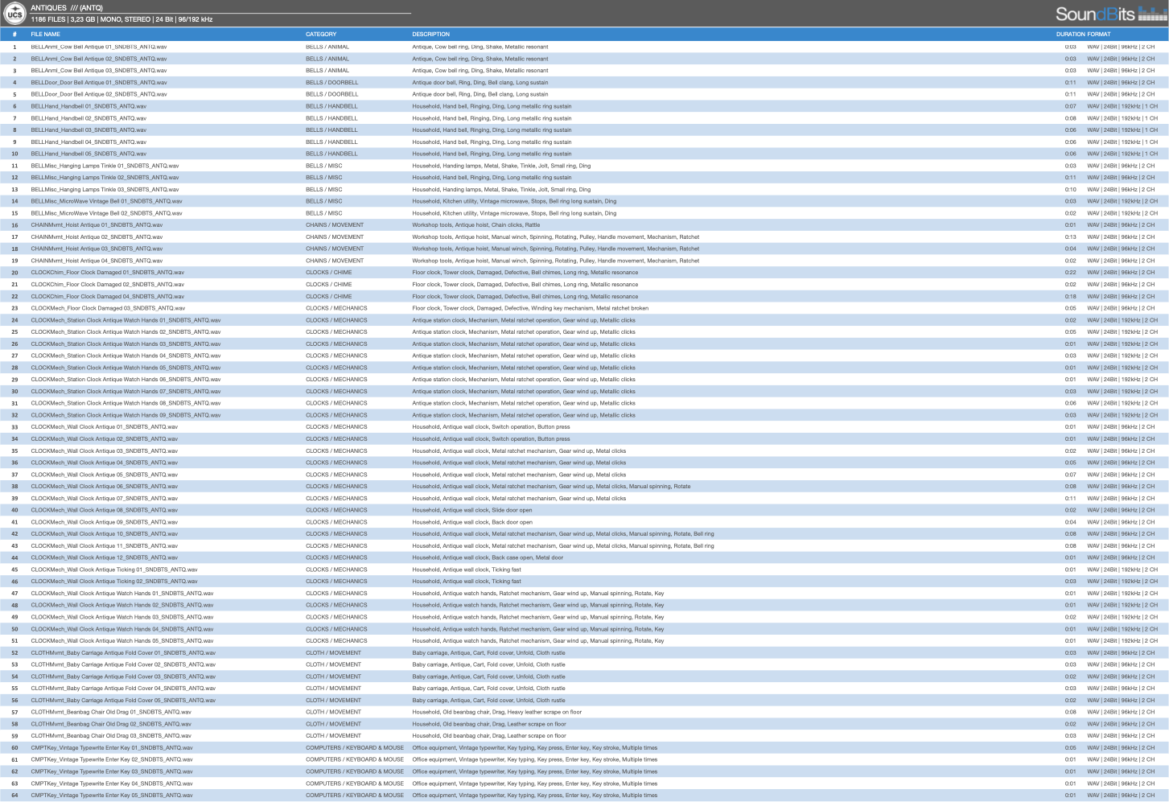Image resolution: width=1169 pixels, height=802 pixels.
Task: Select file CLOCKChim_Floor Clock Damaged 04
Action: (107, 296)
